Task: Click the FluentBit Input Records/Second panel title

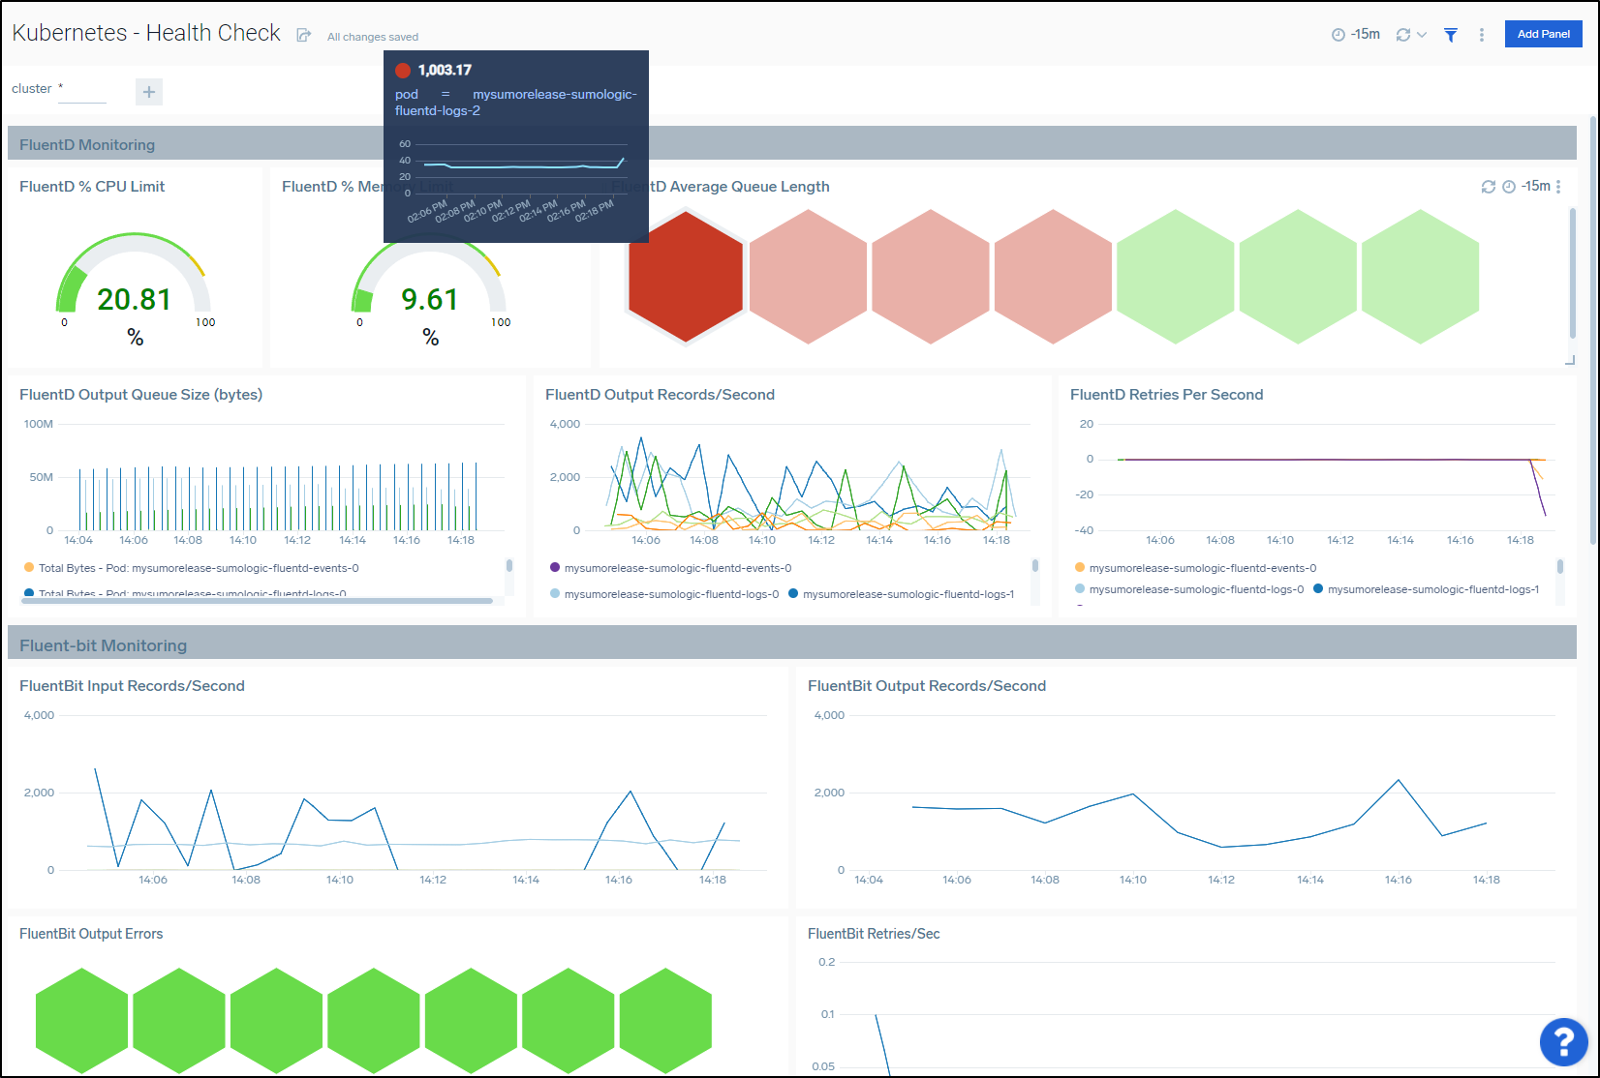Action: coord(132,686)
